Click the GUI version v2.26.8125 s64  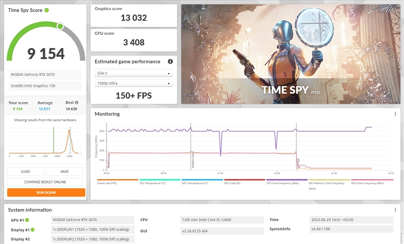coord(222,231)
